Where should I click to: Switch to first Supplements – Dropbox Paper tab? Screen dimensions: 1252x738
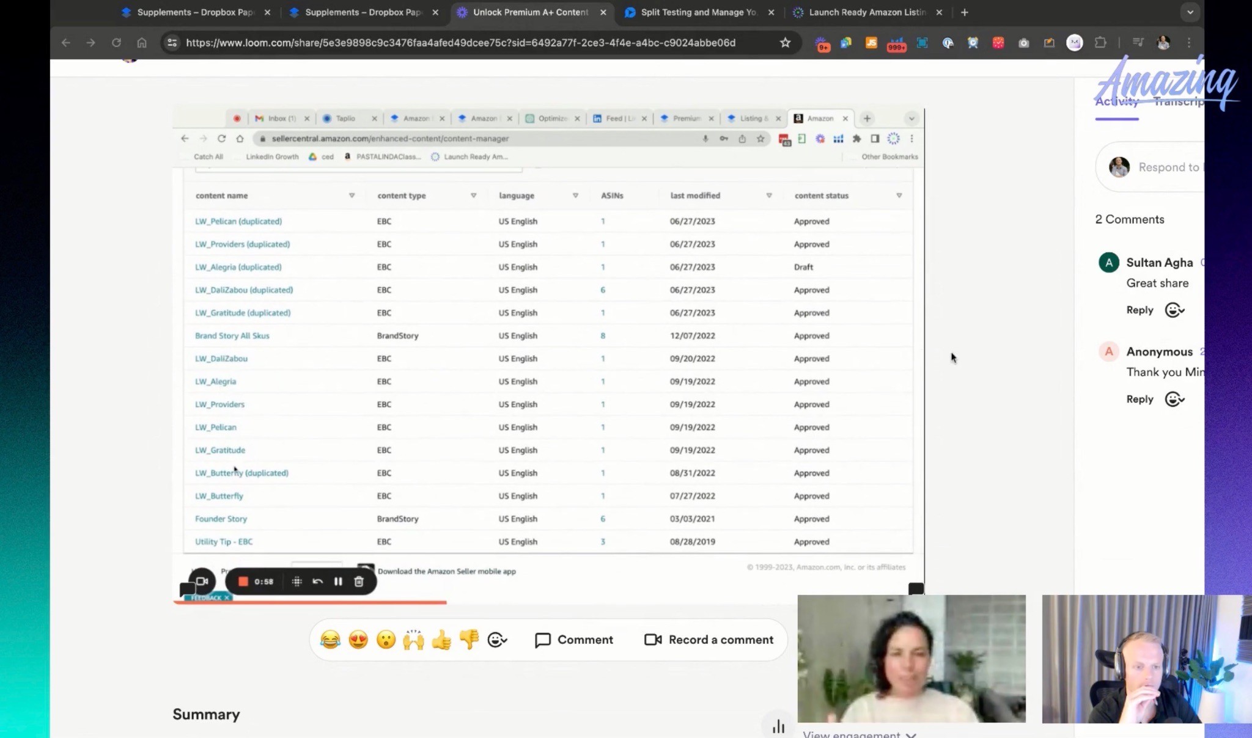(x=195, y=12)
